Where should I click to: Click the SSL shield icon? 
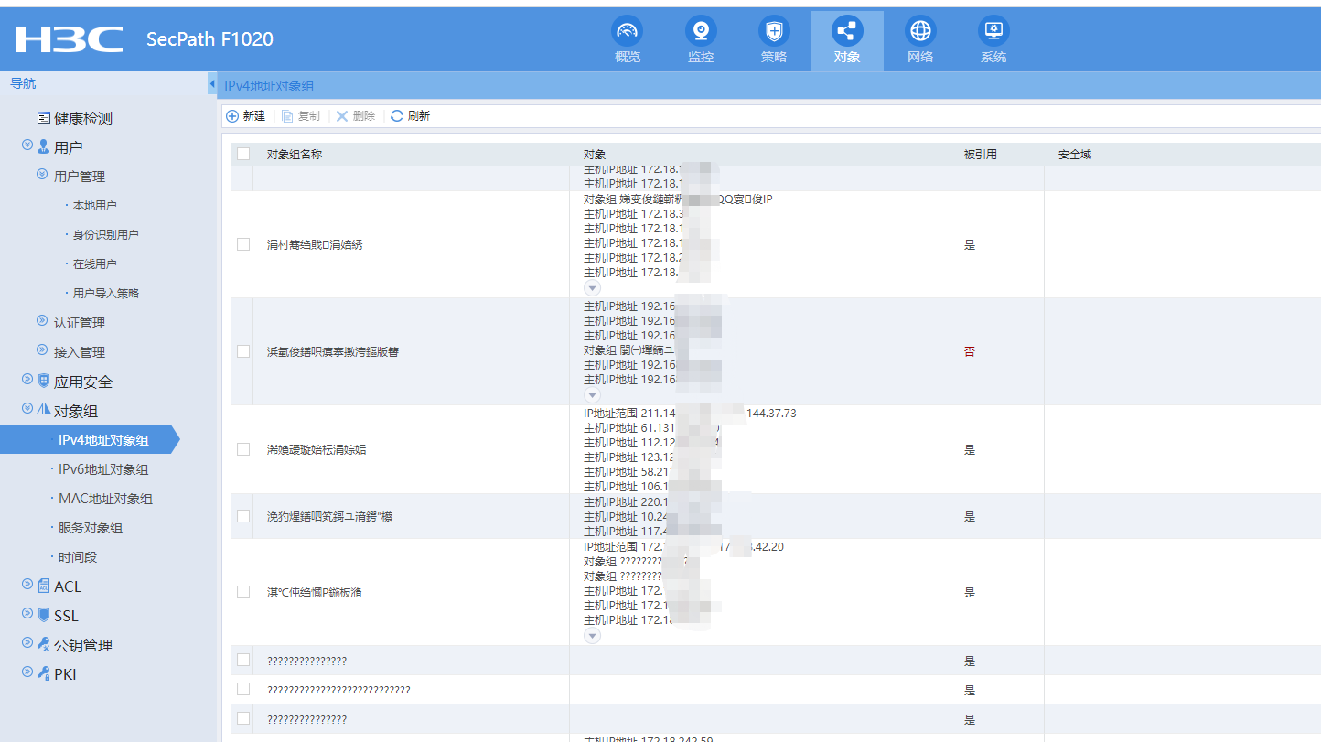pyautogui.click(x=44, y=615)
